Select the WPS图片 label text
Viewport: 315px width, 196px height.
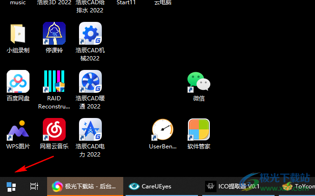(x=18, y=147)
